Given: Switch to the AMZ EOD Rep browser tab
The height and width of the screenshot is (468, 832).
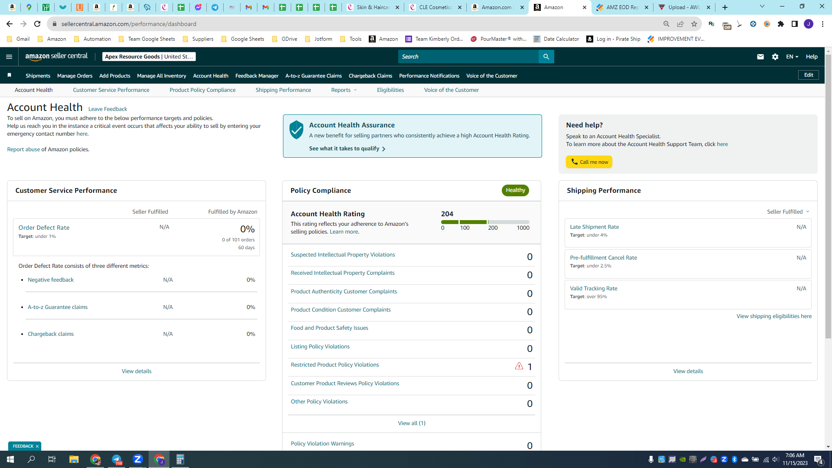Looking at the screenshot, I should click(x=622, y=7).
